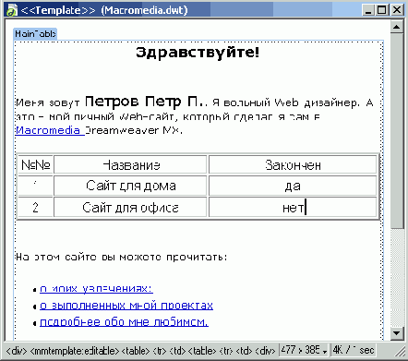Select the first <table> tag in tag selector
This screenshot has height=361, width=408.
point(136,351)
